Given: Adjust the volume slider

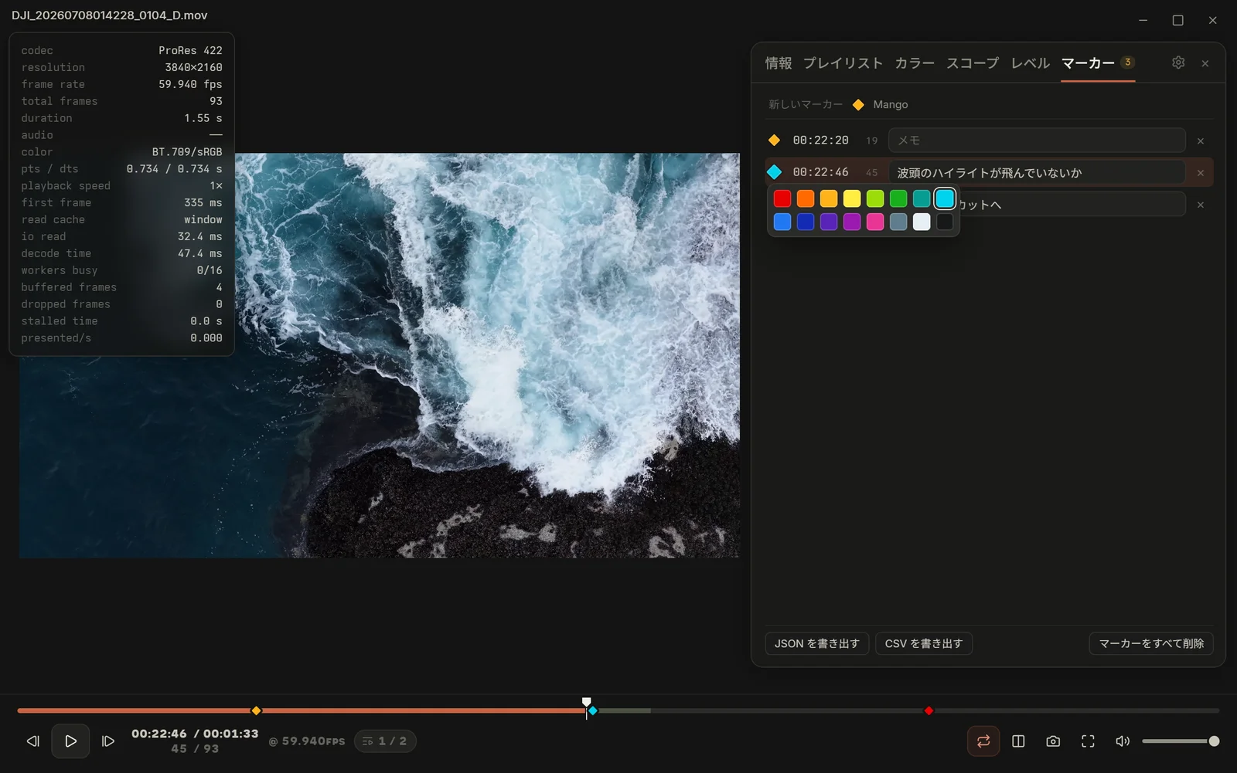Looking at the screenshot, I should [1181, 741].
